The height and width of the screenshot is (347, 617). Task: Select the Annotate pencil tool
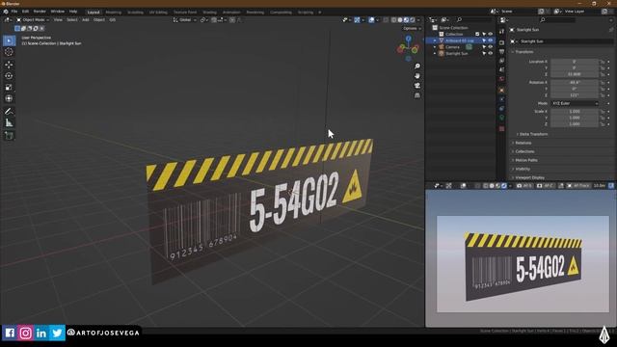coord(9,112)
